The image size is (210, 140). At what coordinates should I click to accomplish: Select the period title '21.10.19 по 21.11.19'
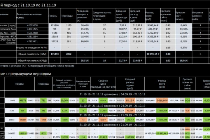point(38,5)
